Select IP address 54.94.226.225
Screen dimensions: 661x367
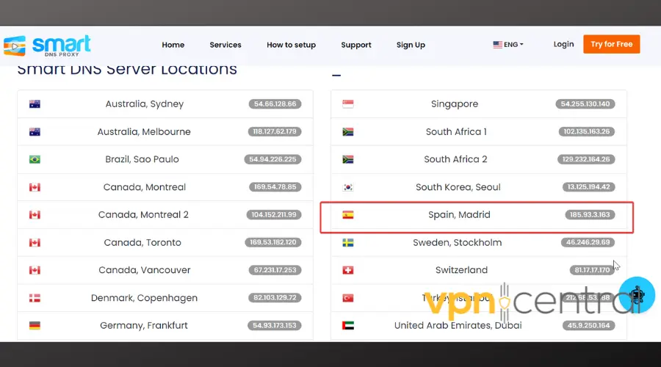click(272, 159)
